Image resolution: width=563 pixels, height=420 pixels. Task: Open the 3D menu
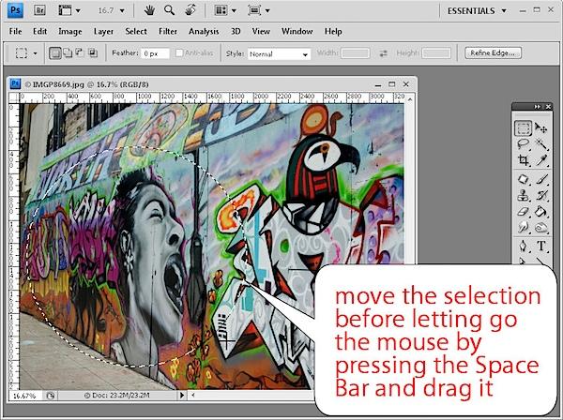(236, 32)
